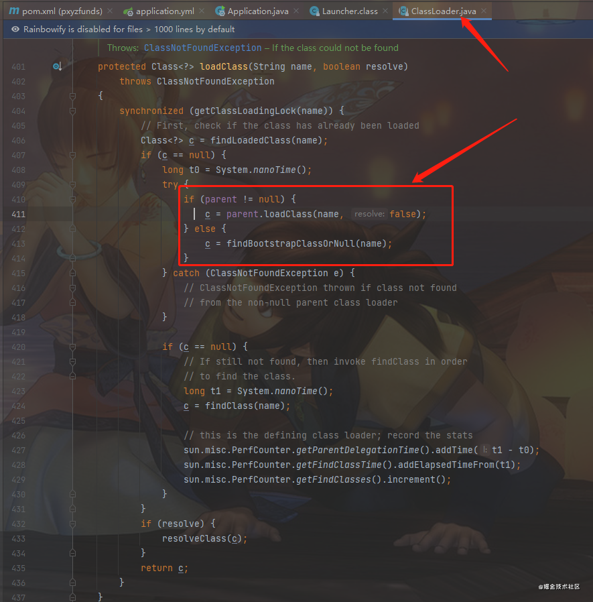This screenshot has width=593, height=602.
Task: Click the Maven 'm' icon on pom.xml tab
Action: [14, 11]
